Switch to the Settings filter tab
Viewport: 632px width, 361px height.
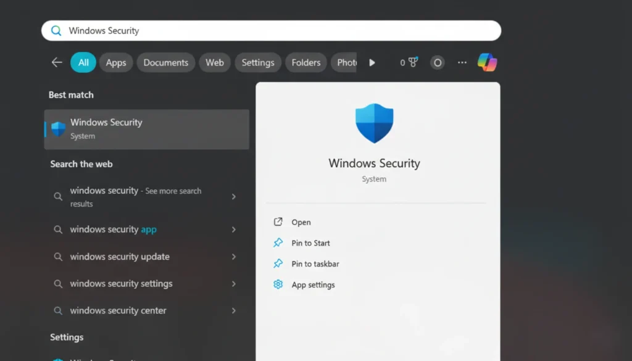tap(258, 62)
